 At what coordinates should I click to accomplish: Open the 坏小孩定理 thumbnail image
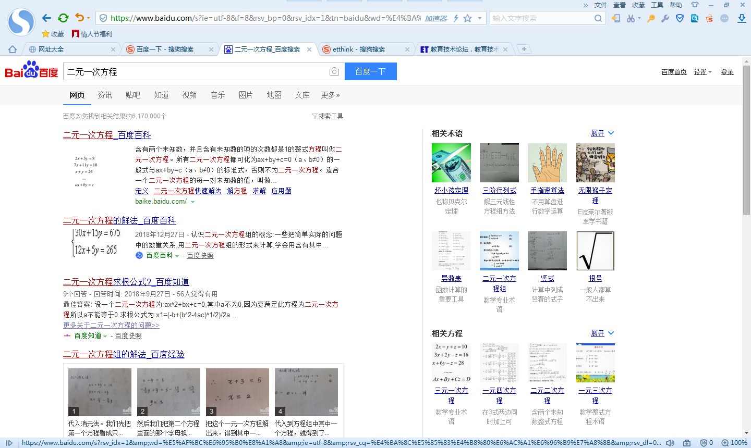451,163
